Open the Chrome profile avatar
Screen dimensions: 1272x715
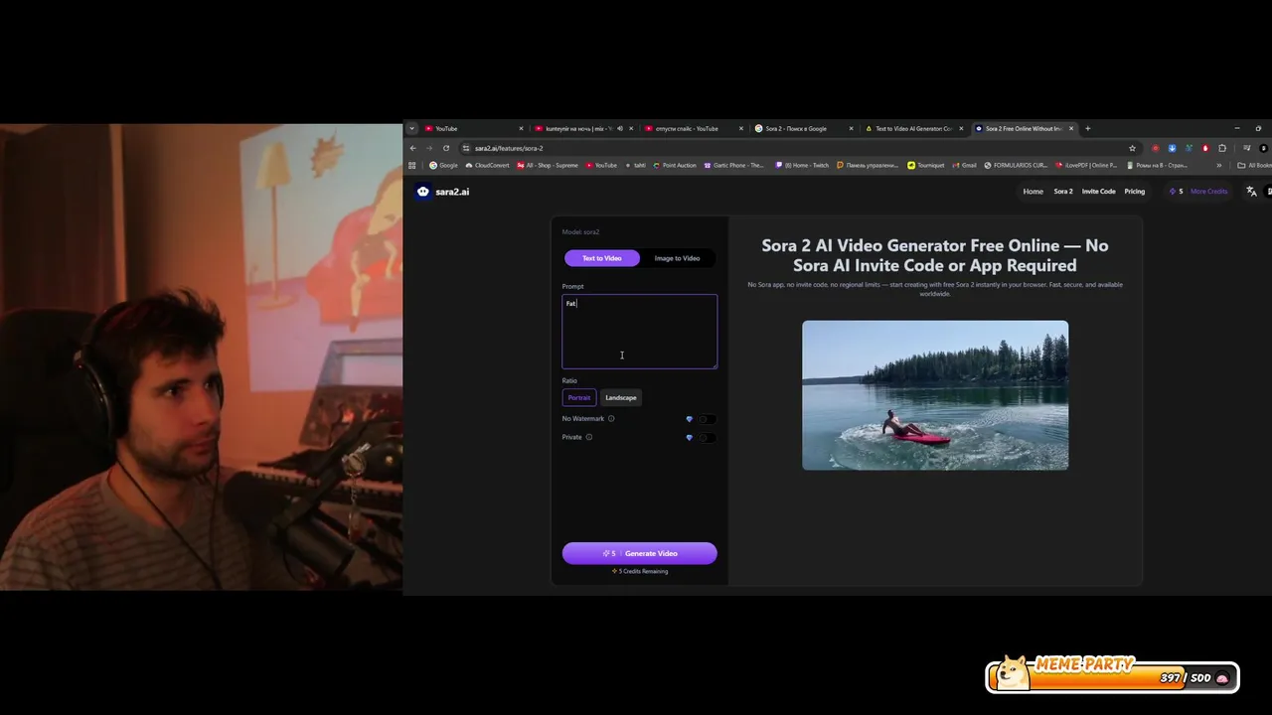coord(1264,148)
